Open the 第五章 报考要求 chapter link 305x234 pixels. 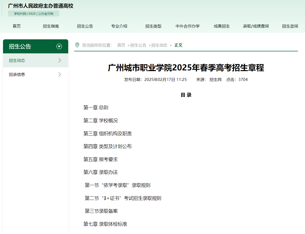point(101,159)
